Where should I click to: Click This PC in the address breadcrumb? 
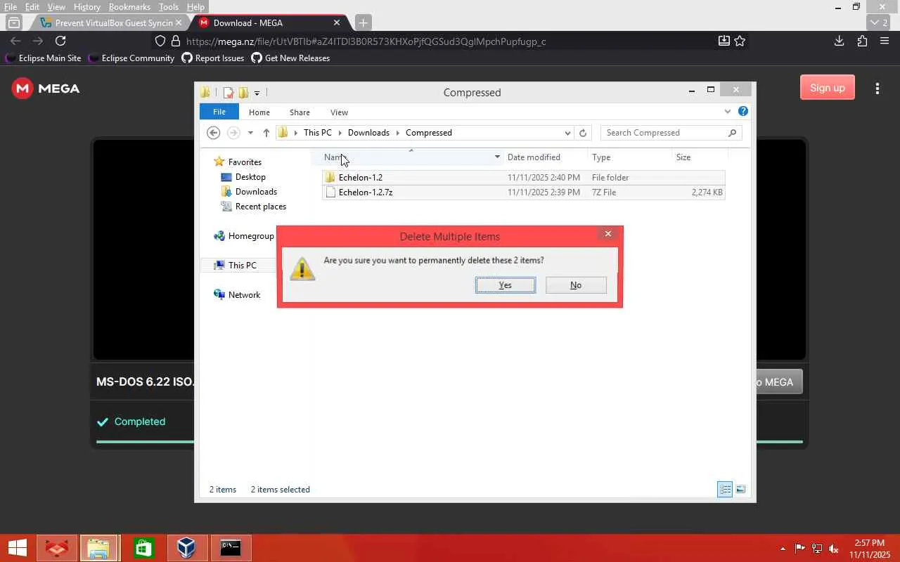point(317,133)
